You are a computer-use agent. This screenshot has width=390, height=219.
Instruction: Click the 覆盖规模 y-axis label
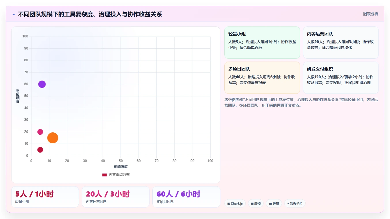pyautogui.click(x=18, y=96)
